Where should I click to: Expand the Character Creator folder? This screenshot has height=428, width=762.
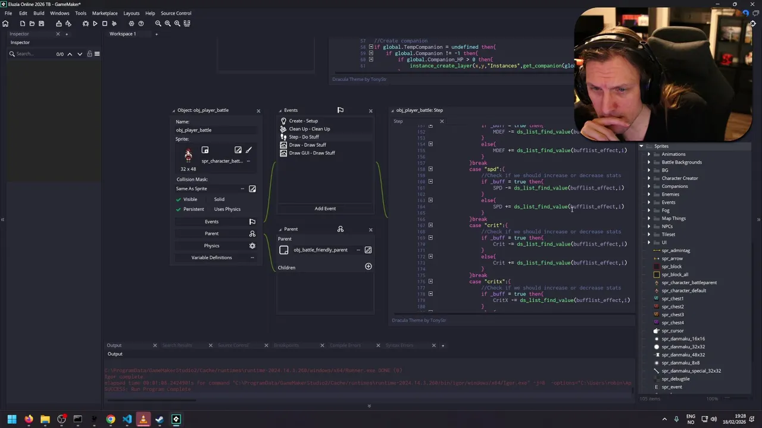coord(649,178)
